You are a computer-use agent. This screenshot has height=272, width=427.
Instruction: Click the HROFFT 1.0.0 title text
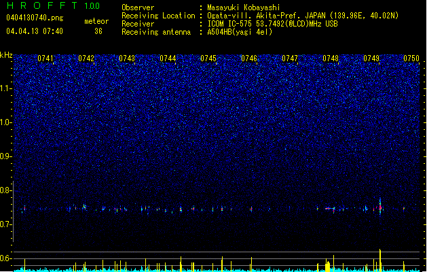click(x=54, y=5)
